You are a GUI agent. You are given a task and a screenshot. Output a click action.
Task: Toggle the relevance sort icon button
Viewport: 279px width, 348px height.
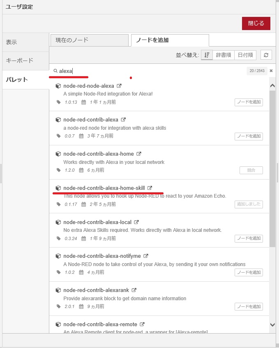click(207, 55)
